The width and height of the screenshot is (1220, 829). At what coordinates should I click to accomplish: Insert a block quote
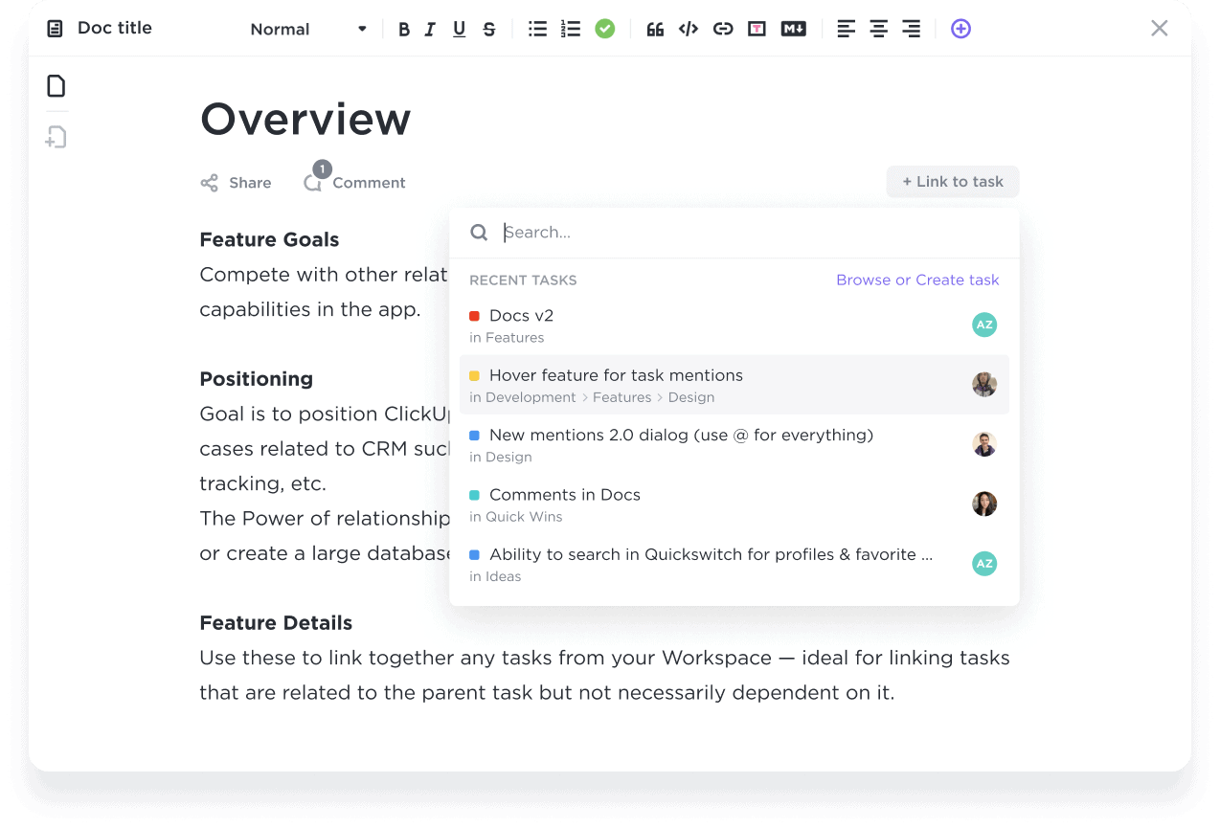(655, 30)
